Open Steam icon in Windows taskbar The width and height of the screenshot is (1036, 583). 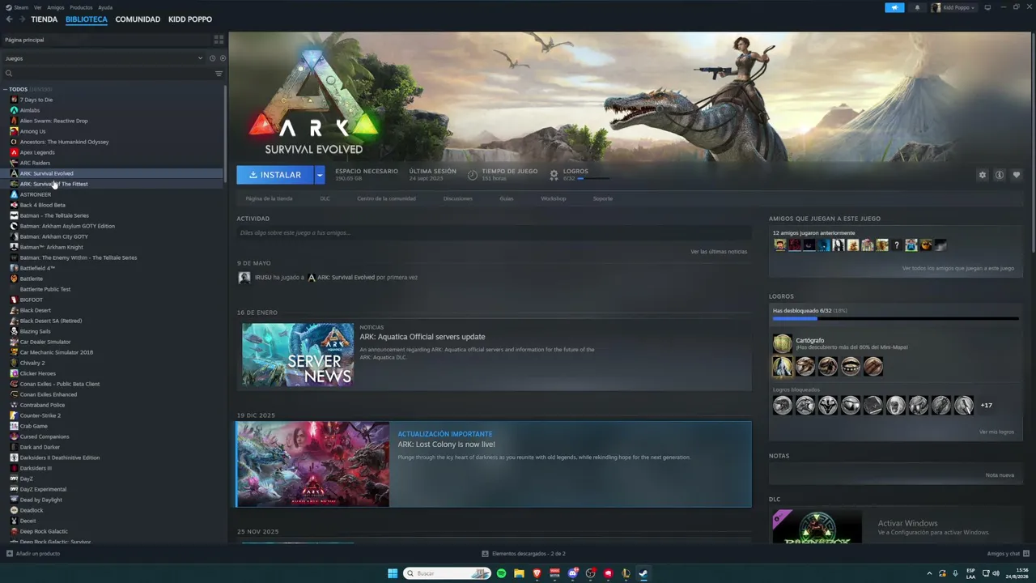coord(643,573)
